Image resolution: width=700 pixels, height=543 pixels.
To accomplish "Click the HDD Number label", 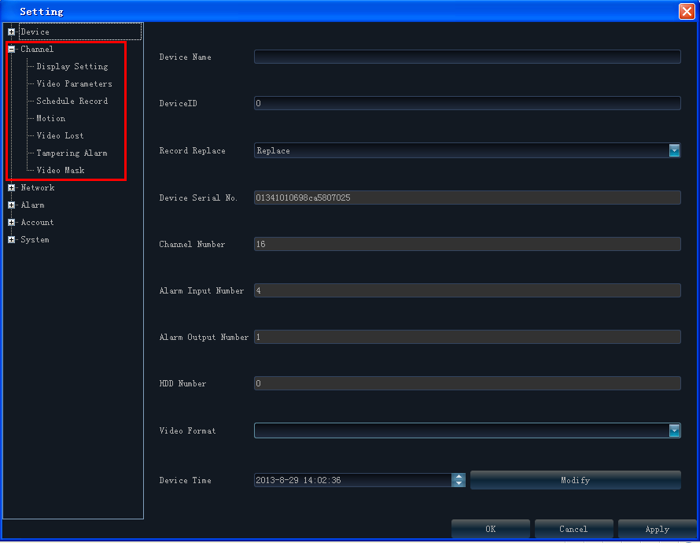I will (x=182, y=383).
